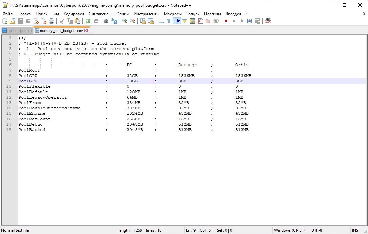The image size is (368, 234).
Task: Click the Close All documents toolbar icon
Action: 44,21
